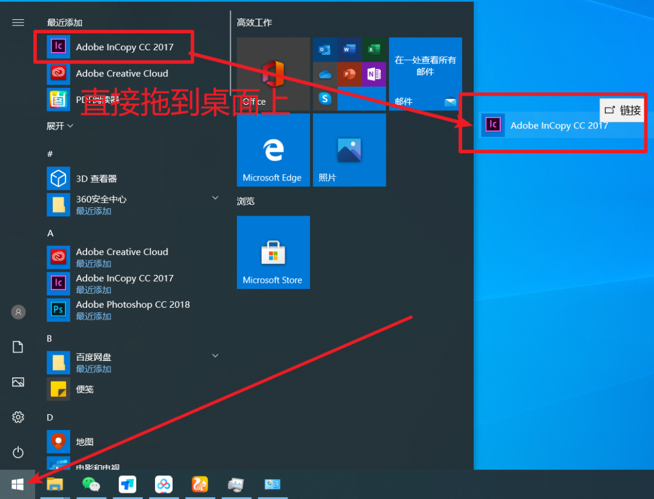
Task: Open Baidu Netdisk from the taskbar
Action: click(163, 484)
